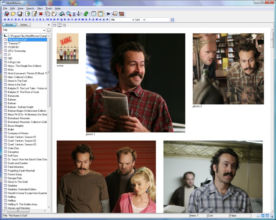Select 'Forrest Gump' in the movie list

[15, 174]
